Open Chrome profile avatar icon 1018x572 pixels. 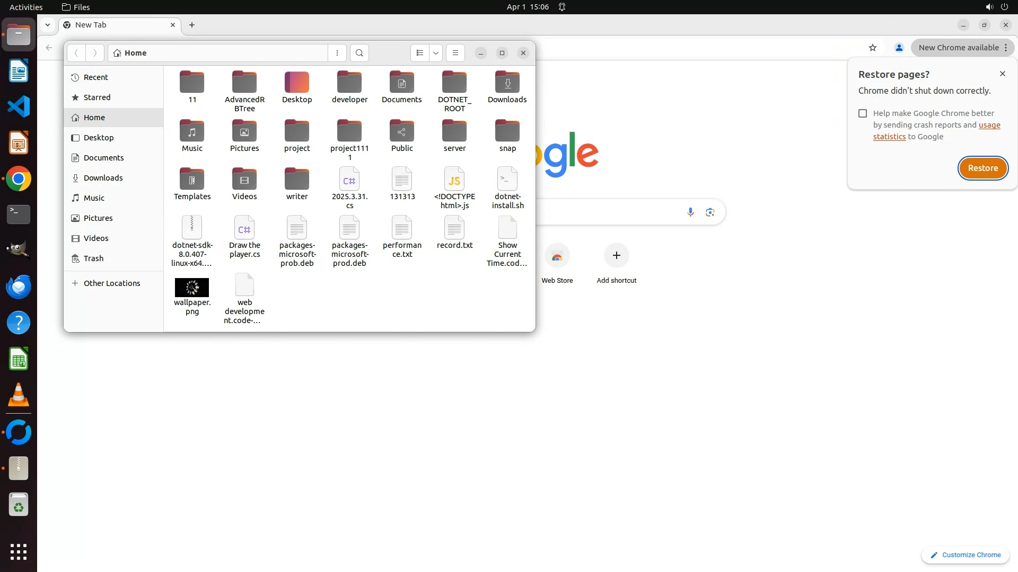pos(899,48)
